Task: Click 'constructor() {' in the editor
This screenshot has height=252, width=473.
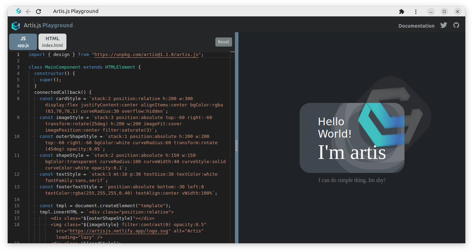Action: pos(54,73)
